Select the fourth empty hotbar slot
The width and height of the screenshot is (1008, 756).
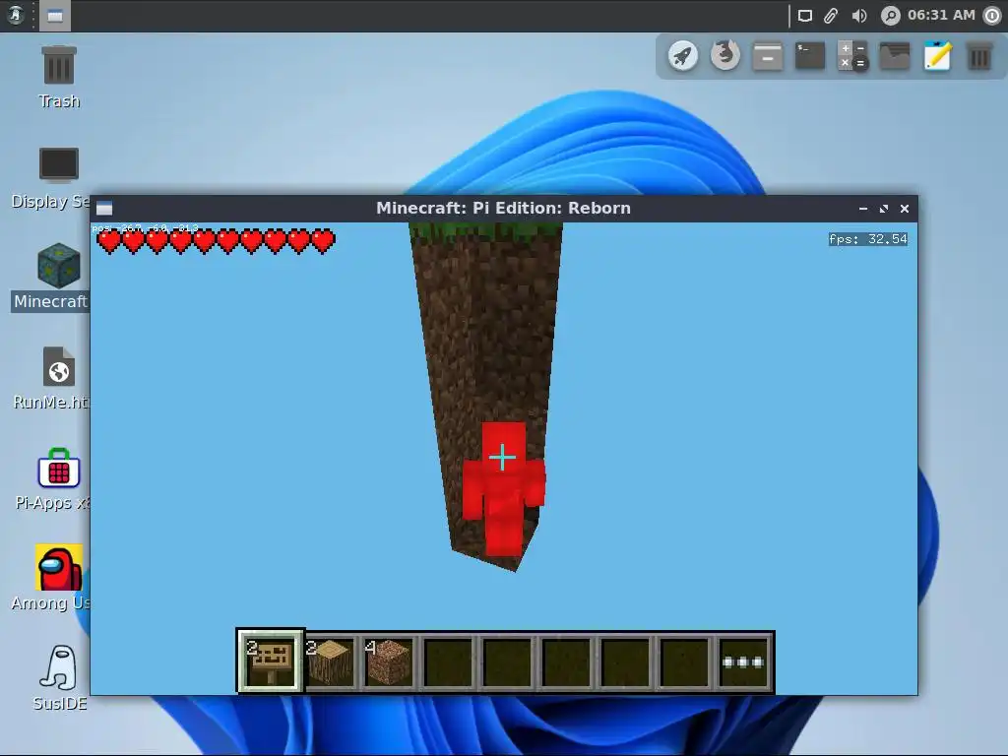click(448, 661)
